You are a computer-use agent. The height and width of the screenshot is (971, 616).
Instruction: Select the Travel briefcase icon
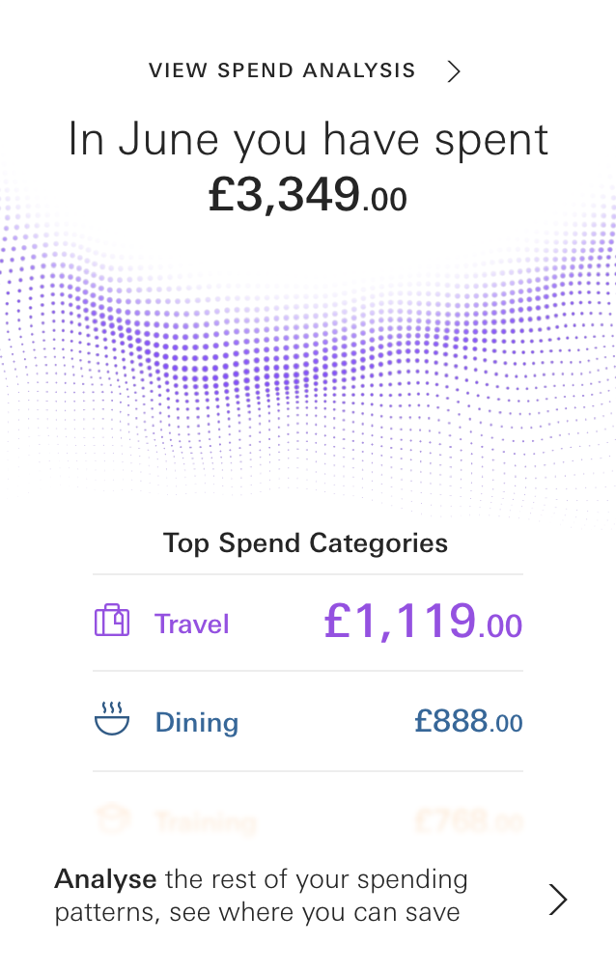pyautogui.click(x=111, y=623)
